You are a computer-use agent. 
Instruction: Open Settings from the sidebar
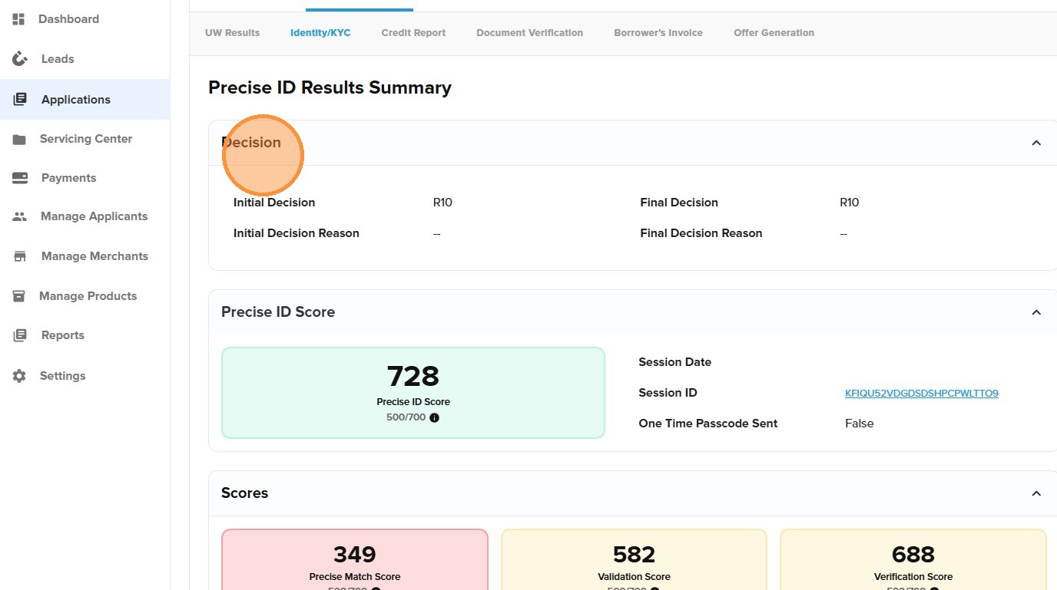pyautogui.click(x=63, y=376)
